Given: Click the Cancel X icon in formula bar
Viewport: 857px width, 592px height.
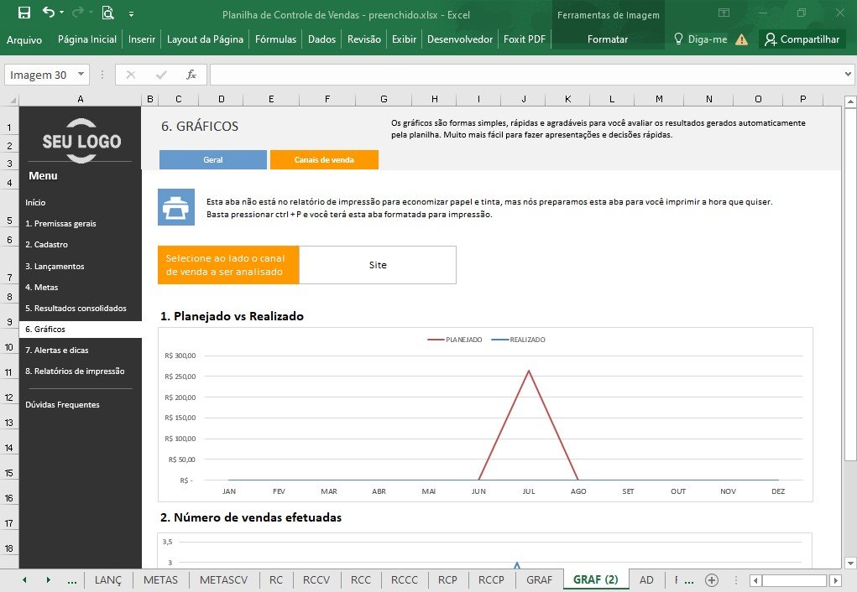Looking at the screenshot, I should pos(131,75).
